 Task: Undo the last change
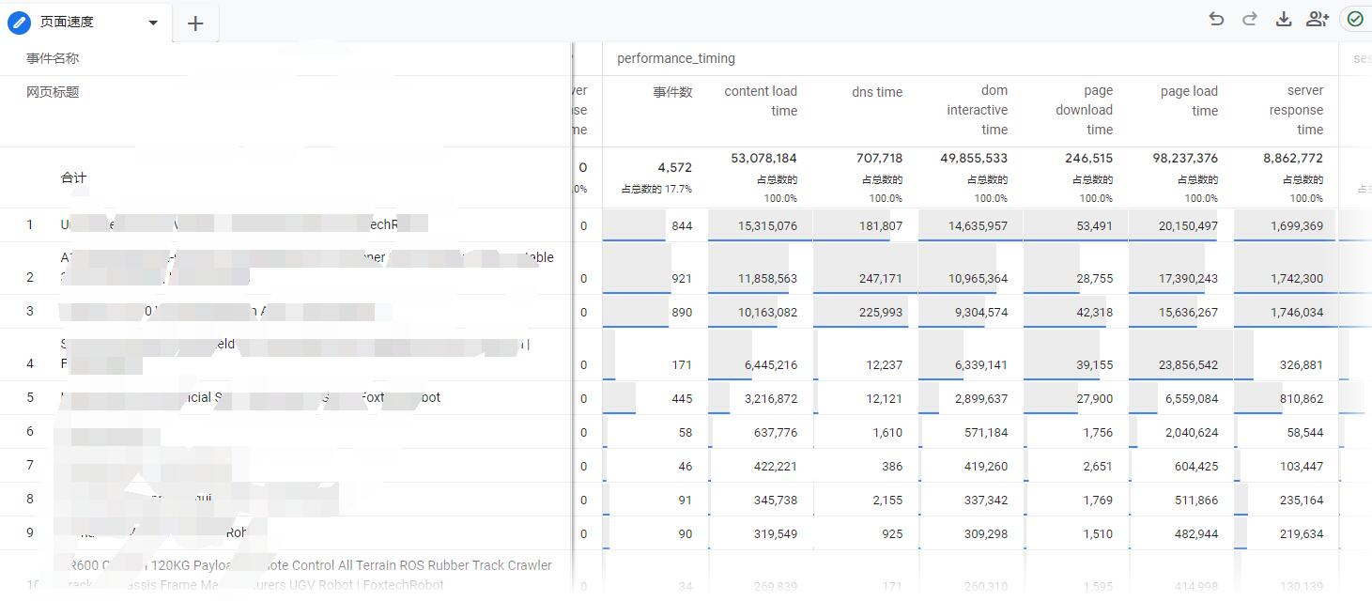point(1216,18)
